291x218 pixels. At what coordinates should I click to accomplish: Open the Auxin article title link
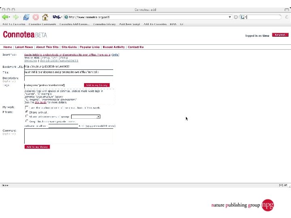coord(67,55)
